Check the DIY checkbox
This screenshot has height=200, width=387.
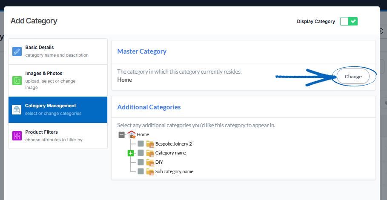pos(140,162)
